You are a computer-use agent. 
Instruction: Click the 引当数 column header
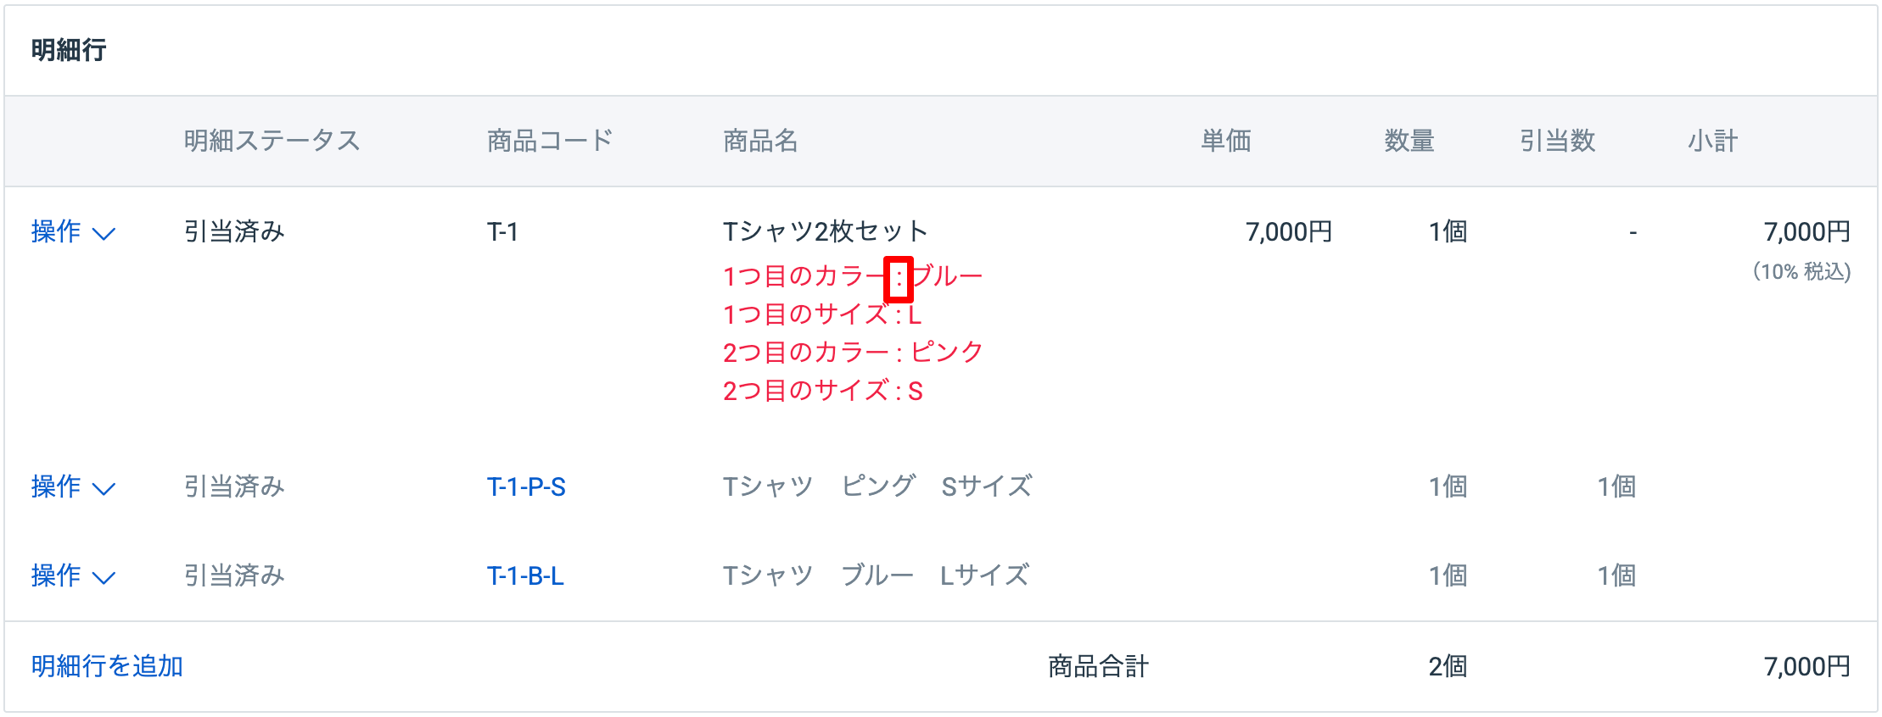pyautogui.click(x=1557, y=141)
